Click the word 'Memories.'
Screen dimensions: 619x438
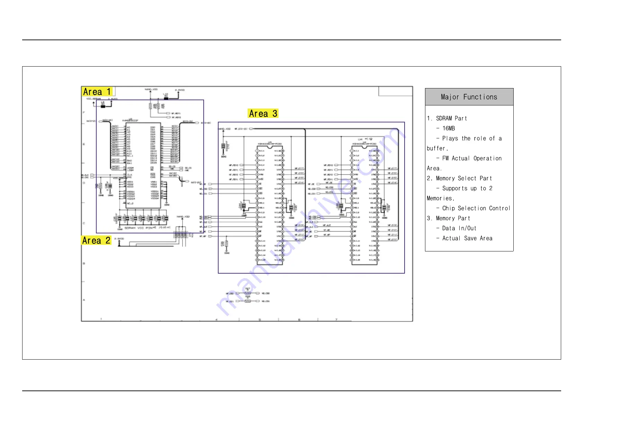point(441,198)
